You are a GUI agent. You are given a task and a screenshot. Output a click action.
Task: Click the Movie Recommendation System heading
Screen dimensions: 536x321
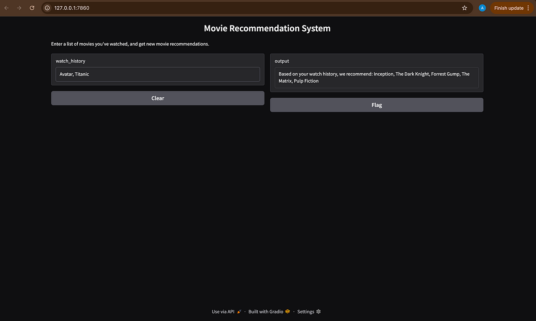coord(267,28)
